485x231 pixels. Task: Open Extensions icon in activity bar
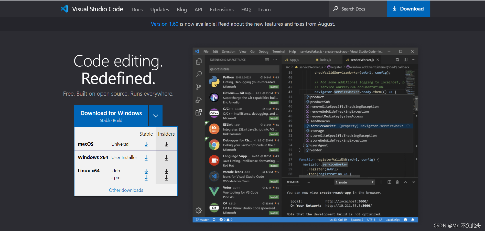click(x=199, y=112)
